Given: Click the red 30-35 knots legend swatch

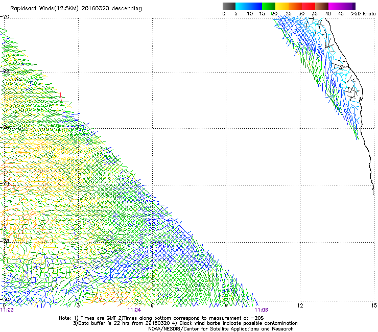Looking at the screenshot, I should pyautogui.click(x=309, y=6).
